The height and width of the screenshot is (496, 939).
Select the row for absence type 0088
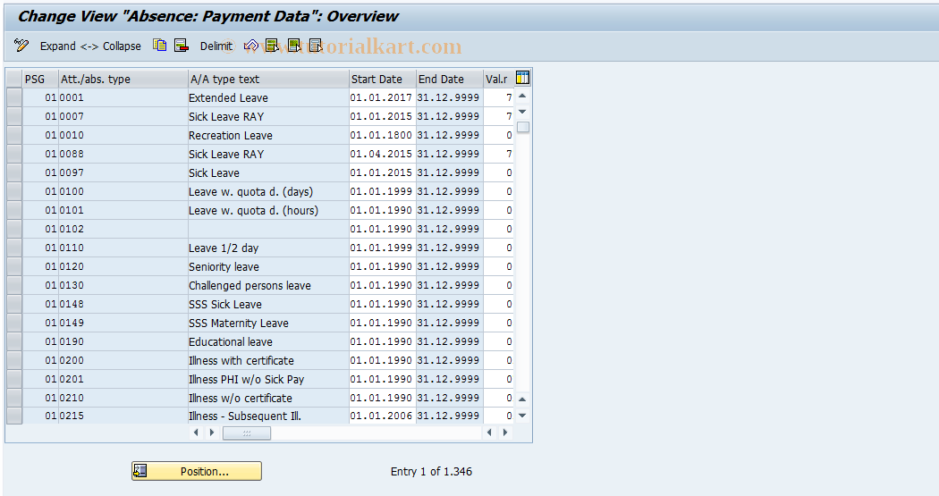coord(14,154)
